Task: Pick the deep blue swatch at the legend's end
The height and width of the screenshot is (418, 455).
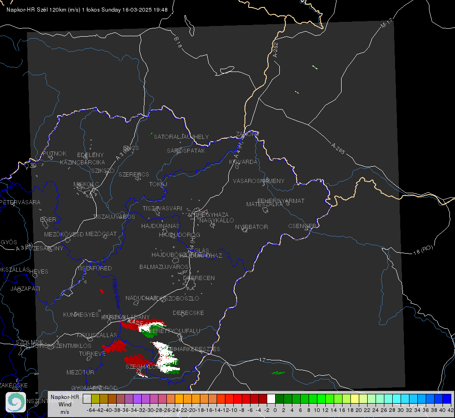Action: coord(447,398)
